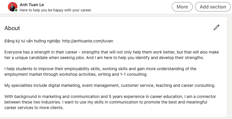The height and width of the screenshot is (119, 232).
Task: Open the anhtuanle.com/tuvan link
Action: coord(88,41)
